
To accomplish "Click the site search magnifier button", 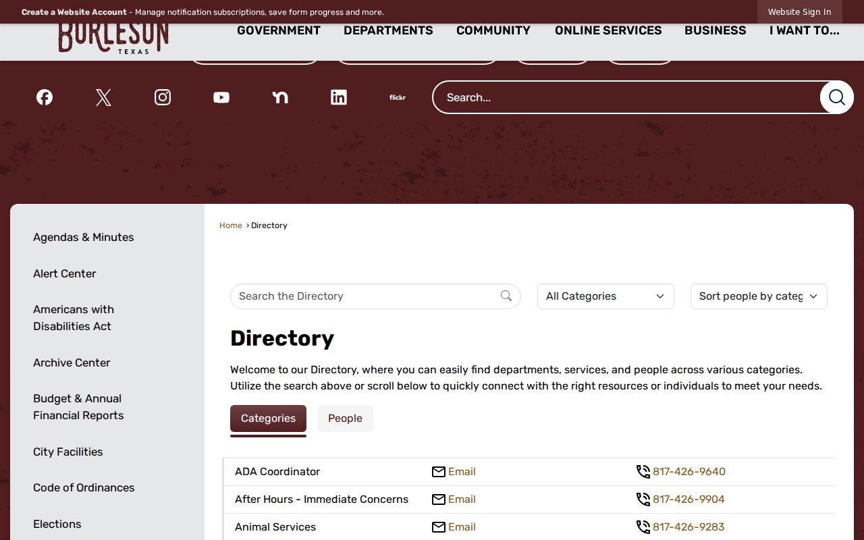I will [837, 97].
